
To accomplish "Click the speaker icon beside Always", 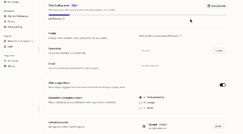I will pyautogui.click(x=144, y=103).
